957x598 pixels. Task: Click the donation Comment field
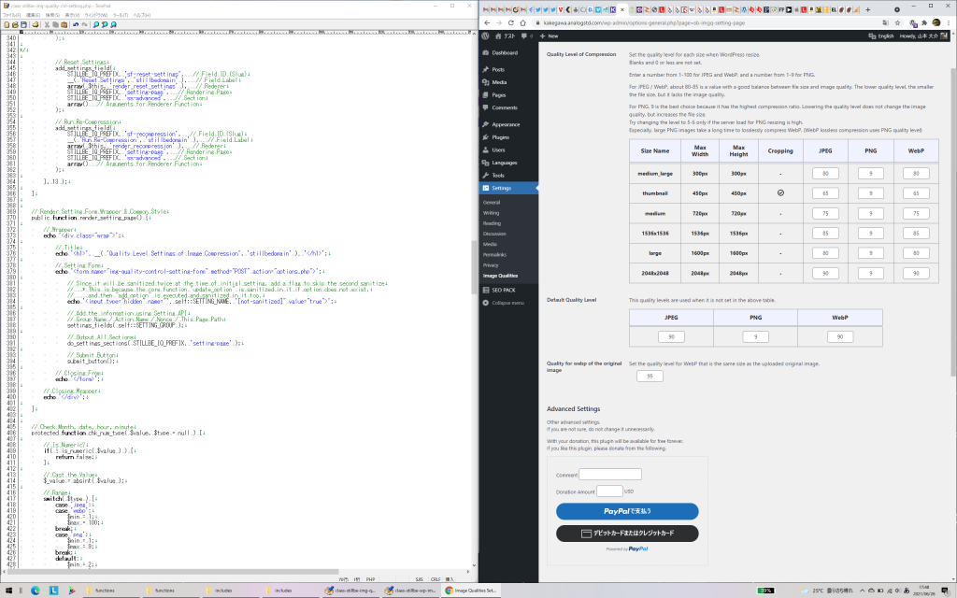point(609,474)
